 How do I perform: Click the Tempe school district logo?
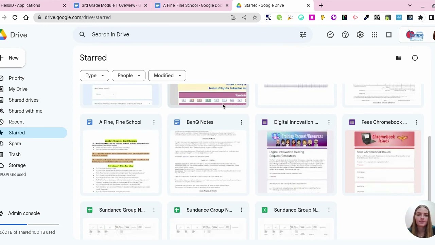click(415, 35)
